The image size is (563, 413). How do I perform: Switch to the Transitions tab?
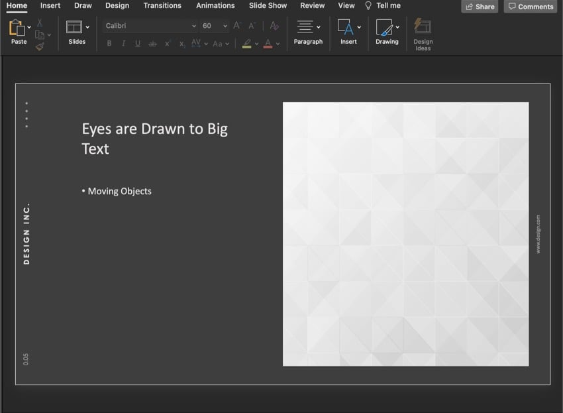162,6
